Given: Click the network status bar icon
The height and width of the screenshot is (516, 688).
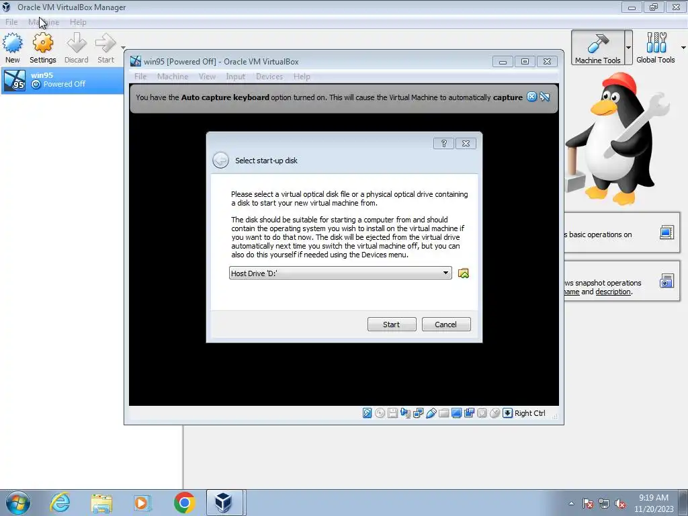Looking at the screenshot, I should [x=418, y=413].
